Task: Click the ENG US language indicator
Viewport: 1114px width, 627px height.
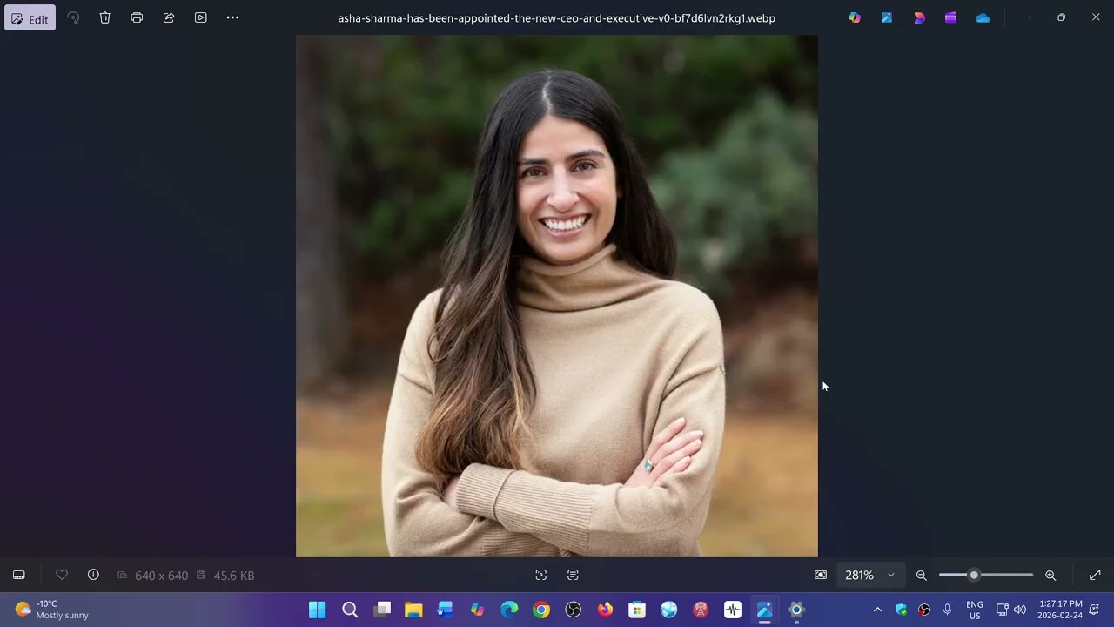Action: (975, 610)
